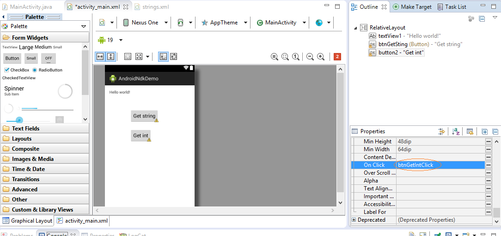
Task: Click the Get string button in preview
Action: click(x=144, y=116)
